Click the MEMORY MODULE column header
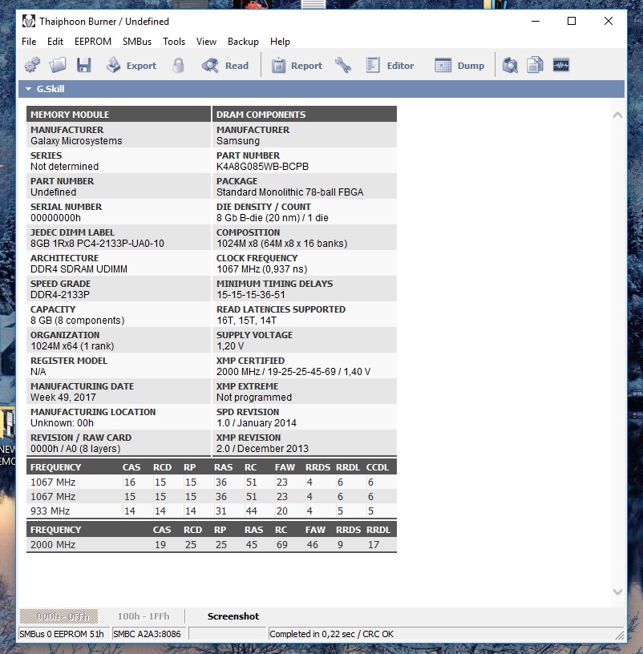 pos(119,115)
